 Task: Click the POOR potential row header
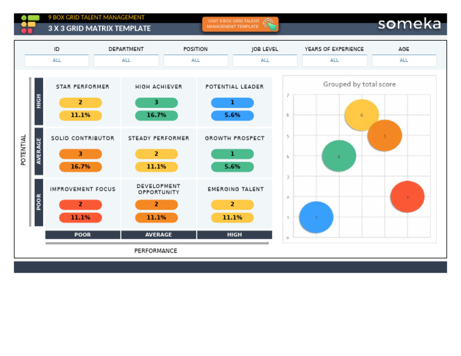[x=39, y=202]
